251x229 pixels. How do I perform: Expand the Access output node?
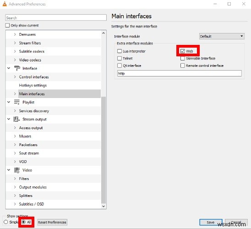tap(15, 128)
